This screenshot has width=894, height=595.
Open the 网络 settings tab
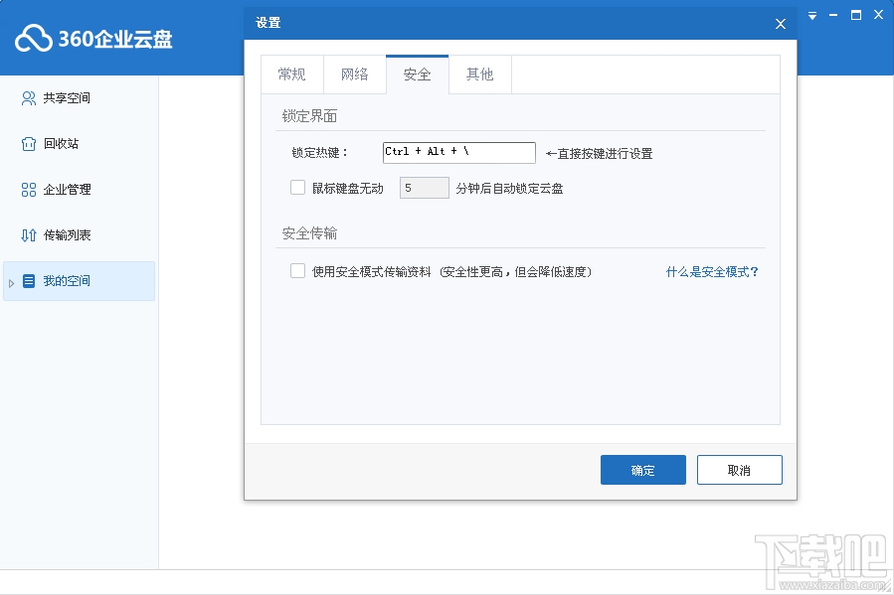point(354,74)
